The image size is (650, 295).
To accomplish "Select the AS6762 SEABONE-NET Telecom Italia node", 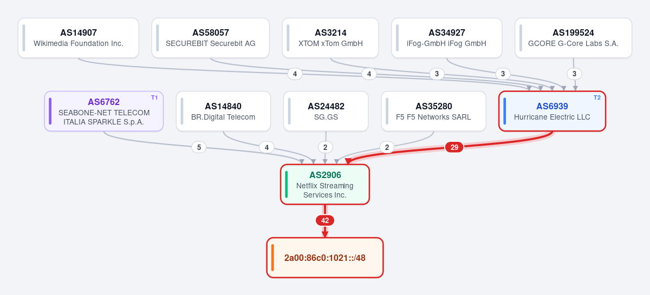I will coord(104,111).
